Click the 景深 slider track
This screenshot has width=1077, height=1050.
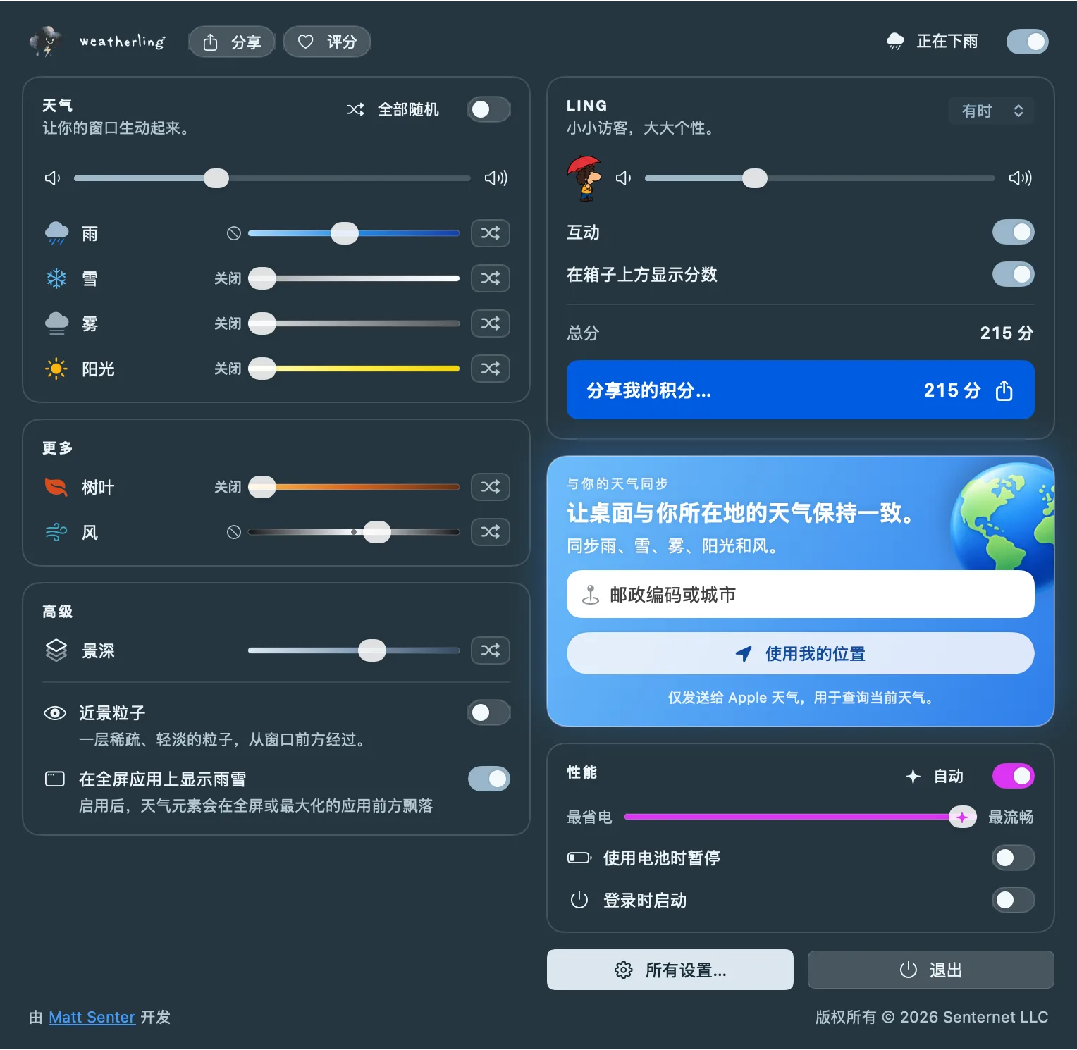354,650
